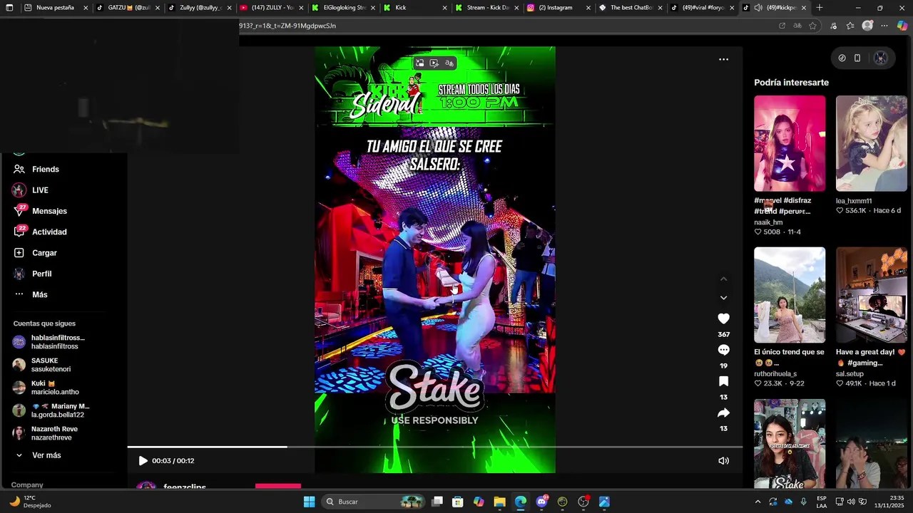Open picture-in-picture overlay on video
913x513 pixels.
coord(419,63)
